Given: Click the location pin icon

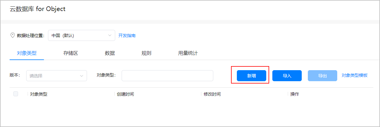Looking at the screenshot, I should tap(13, 35).
